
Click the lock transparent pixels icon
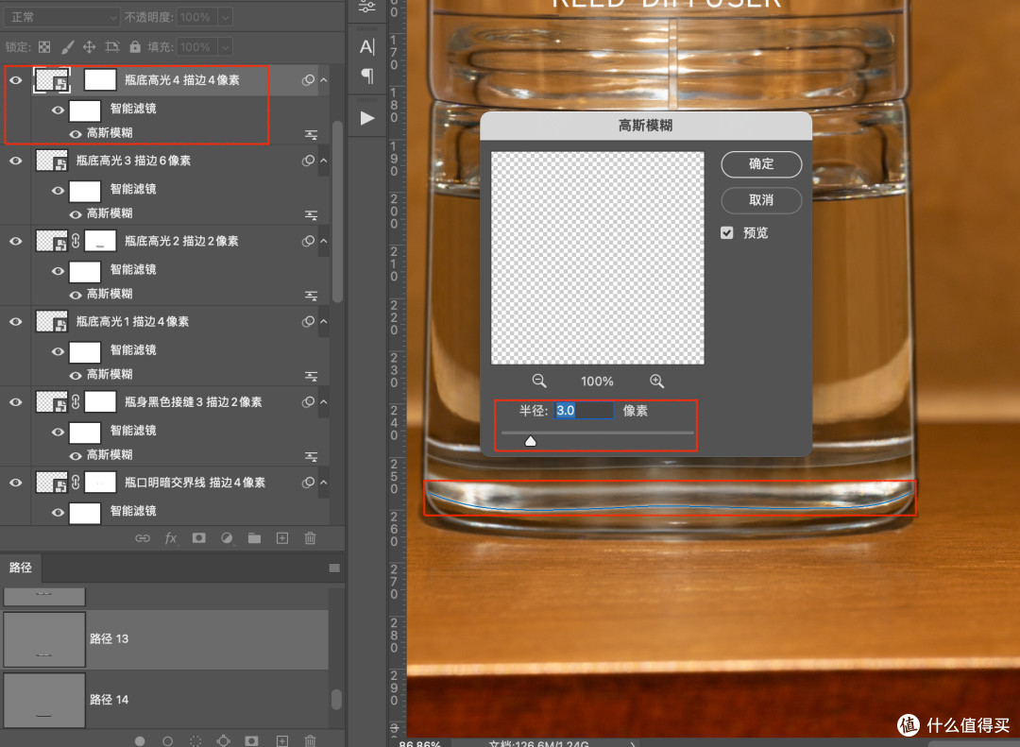(x=44, y=47)
